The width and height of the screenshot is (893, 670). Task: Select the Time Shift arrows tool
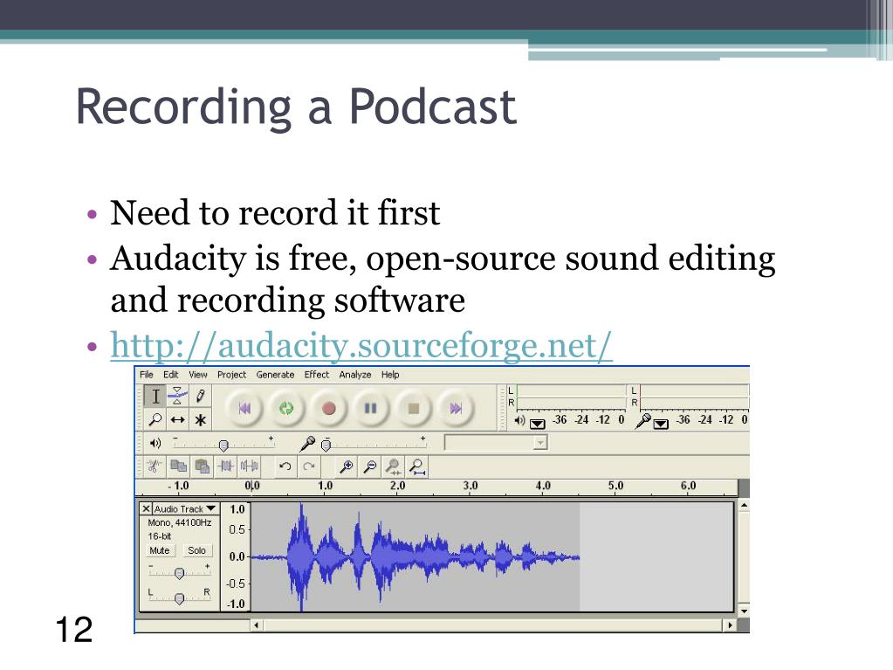click(x=178, y=420)
